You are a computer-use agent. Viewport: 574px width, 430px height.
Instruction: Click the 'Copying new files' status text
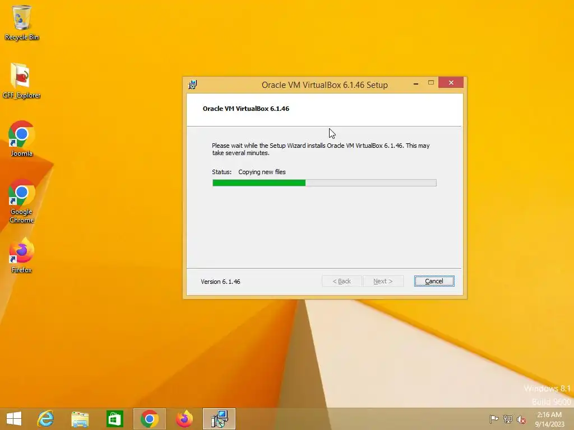(262, 172)
